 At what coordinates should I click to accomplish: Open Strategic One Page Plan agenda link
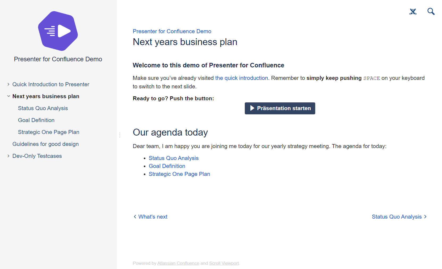pyautogui.click(x=179, y=174)
